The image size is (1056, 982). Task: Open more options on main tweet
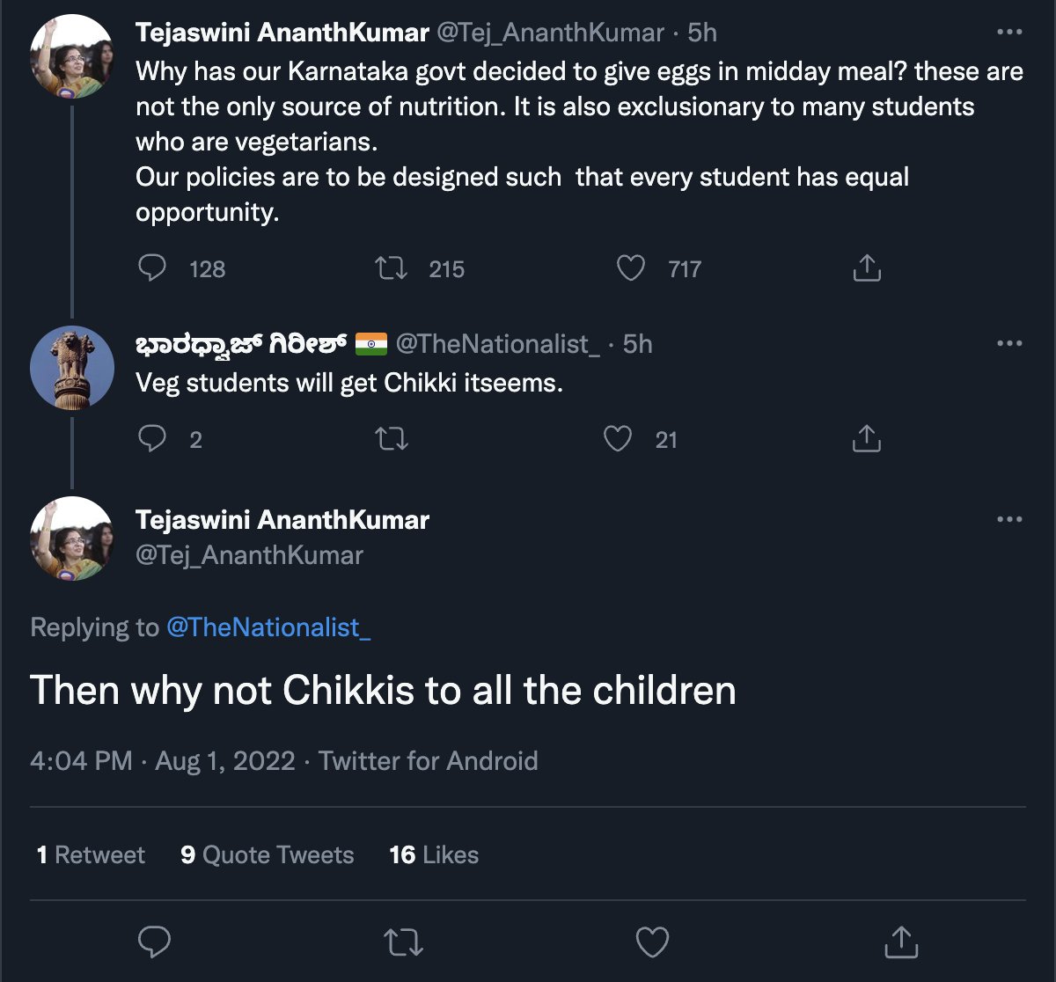point(1009,520)
